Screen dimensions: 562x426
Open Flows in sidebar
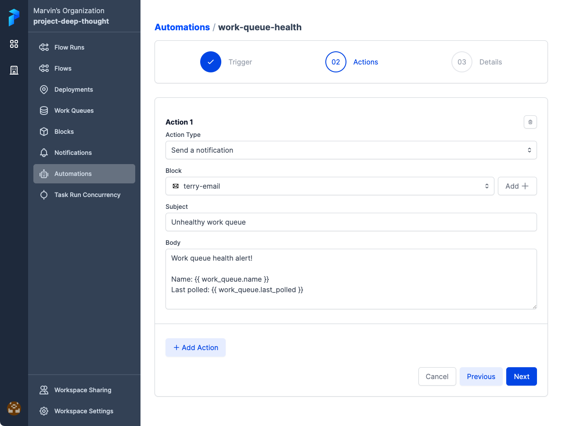point(84,68)
